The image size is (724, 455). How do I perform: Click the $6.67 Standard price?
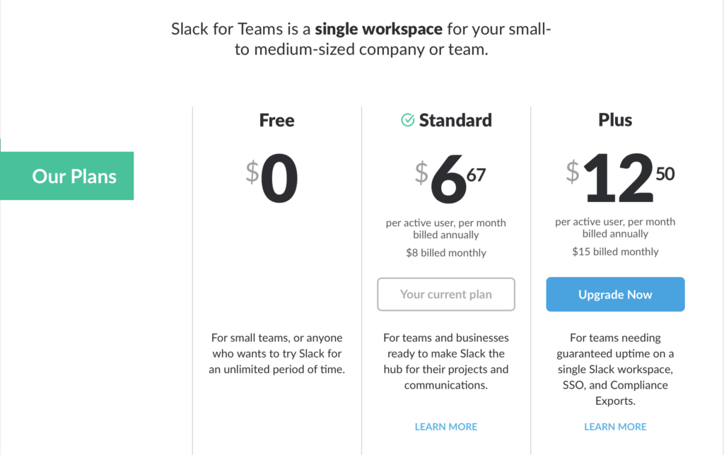coord(450,179)
